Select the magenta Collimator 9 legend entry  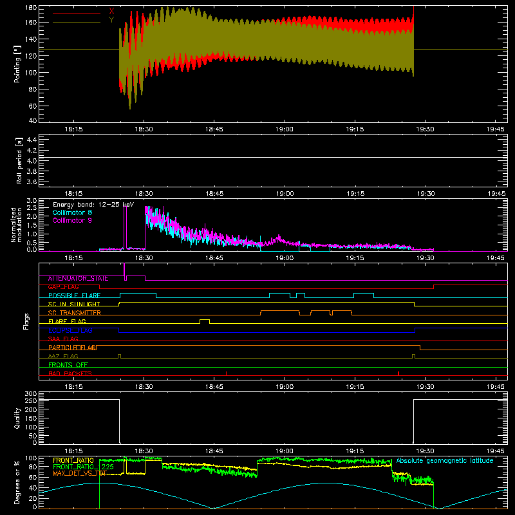(72, 220)
